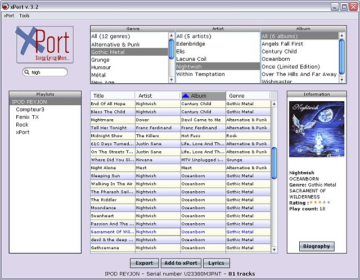This screenshot has height=280, width=360.
Task: Select Grunge in the Genre list
Action: pyautogui.click(x=101, y=60)
